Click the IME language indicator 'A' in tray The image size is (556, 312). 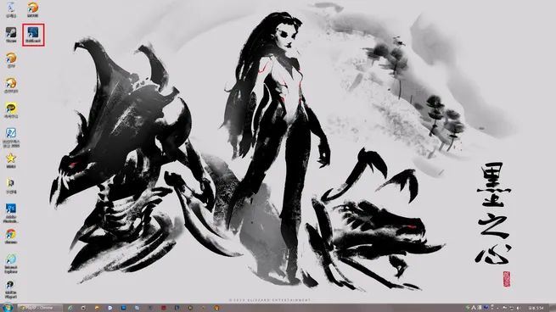[474, 308]
